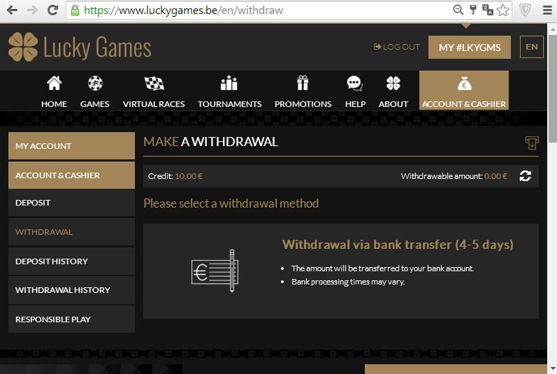557x374 pixels.
Task: Open the Account & Cashier tab
Action: pos(463,91)
